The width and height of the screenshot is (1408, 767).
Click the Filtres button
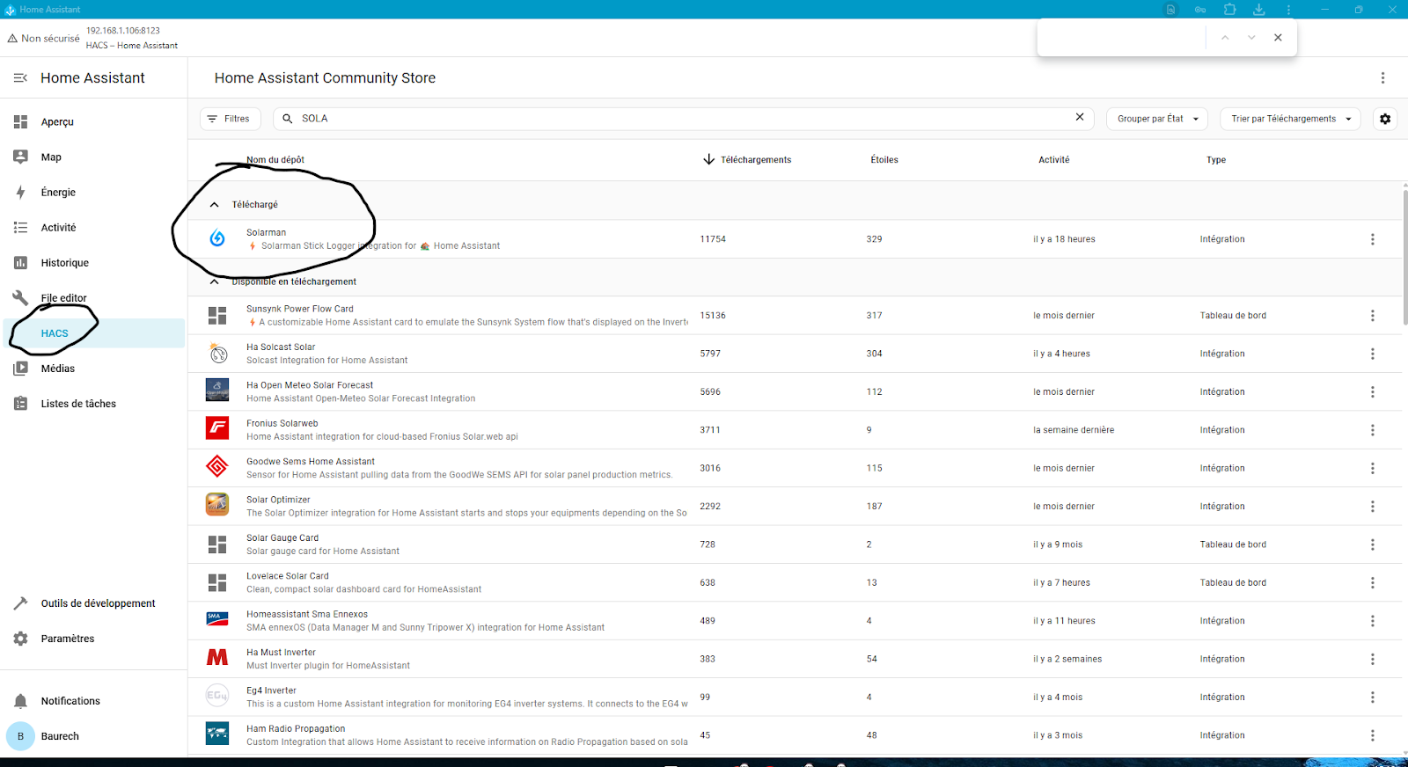230,119
